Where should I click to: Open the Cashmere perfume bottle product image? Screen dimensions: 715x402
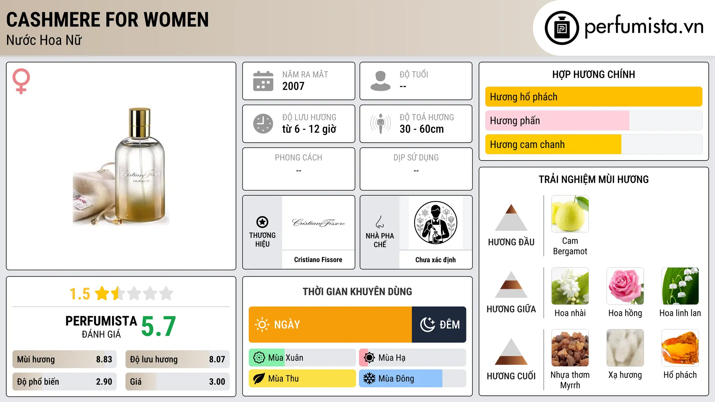pos(121,166)
